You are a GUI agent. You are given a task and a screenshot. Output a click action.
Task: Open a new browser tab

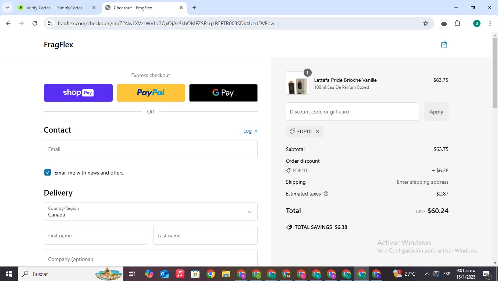pyautogui.click(x=194, y=7)
